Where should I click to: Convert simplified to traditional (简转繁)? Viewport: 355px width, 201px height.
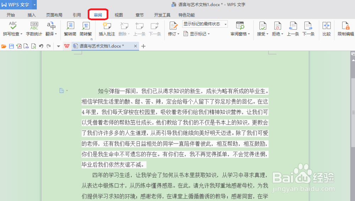[86, 28]
